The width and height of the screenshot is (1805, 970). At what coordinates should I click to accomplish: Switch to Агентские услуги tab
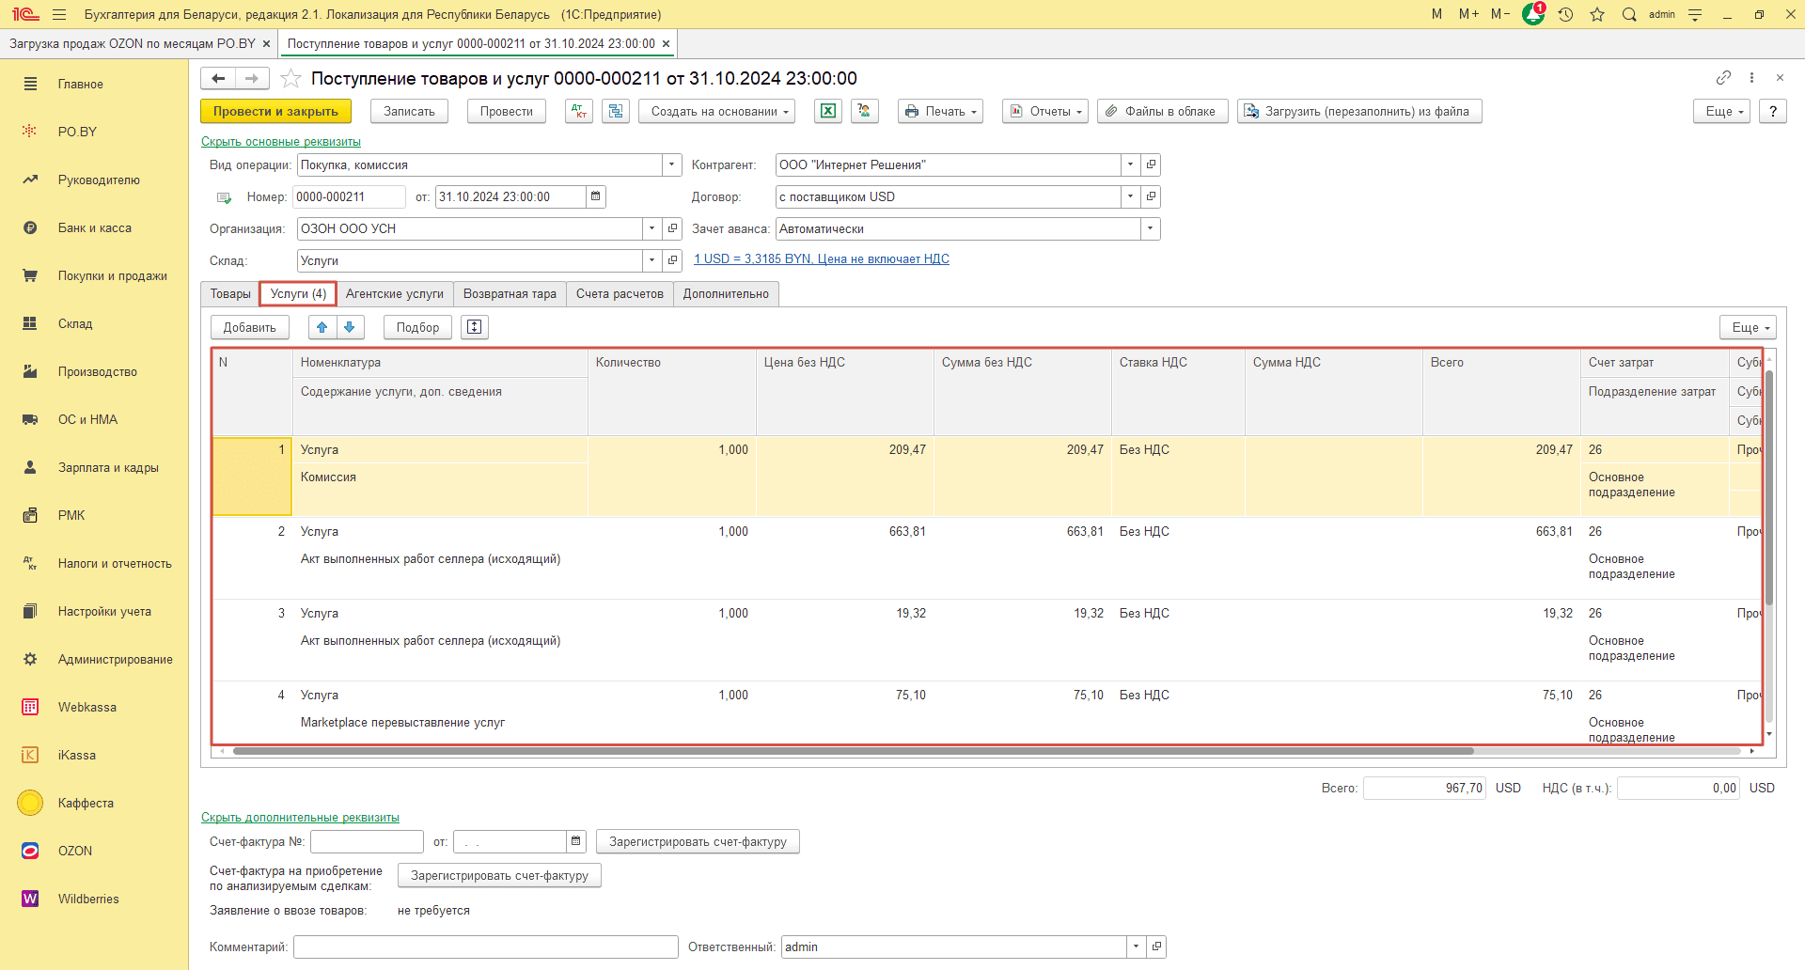click(395, 293)
